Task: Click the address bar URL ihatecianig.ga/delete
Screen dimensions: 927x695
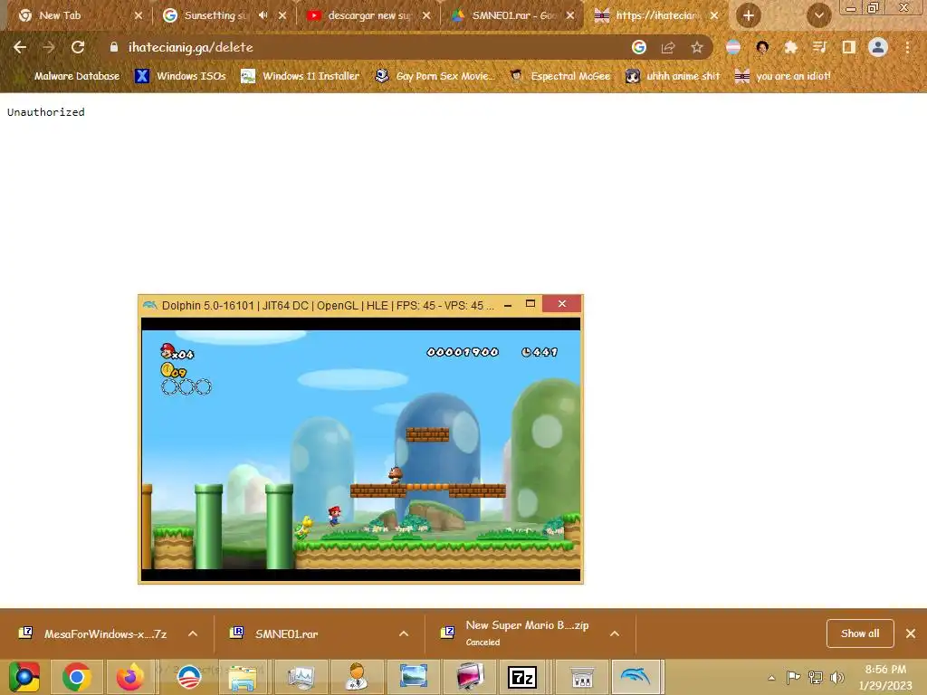Action: coord(190,47)
